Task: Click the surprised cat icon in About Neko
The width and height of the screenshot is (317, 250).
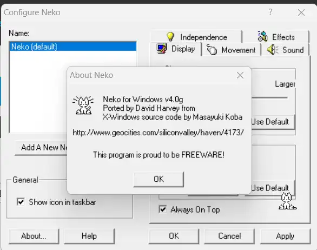Action: click(83, 105)
